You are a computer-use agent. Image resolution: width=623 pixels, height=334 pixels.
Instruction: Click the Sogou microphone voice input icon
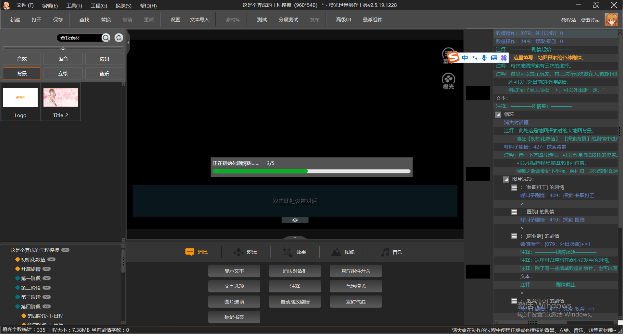(x=484, y=58)
